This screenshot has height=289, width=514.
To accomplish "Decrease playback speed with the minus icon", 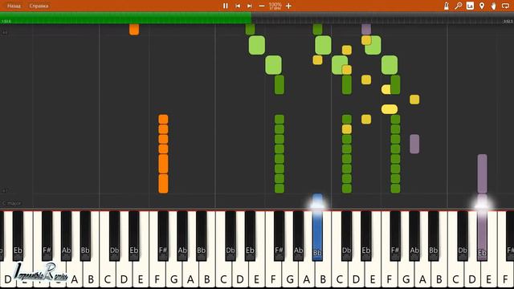I will pyautogui.click(x=262, y=6).
